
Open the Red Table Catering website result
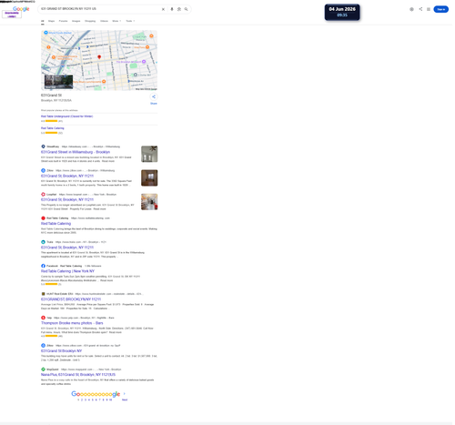coord(56,224)
